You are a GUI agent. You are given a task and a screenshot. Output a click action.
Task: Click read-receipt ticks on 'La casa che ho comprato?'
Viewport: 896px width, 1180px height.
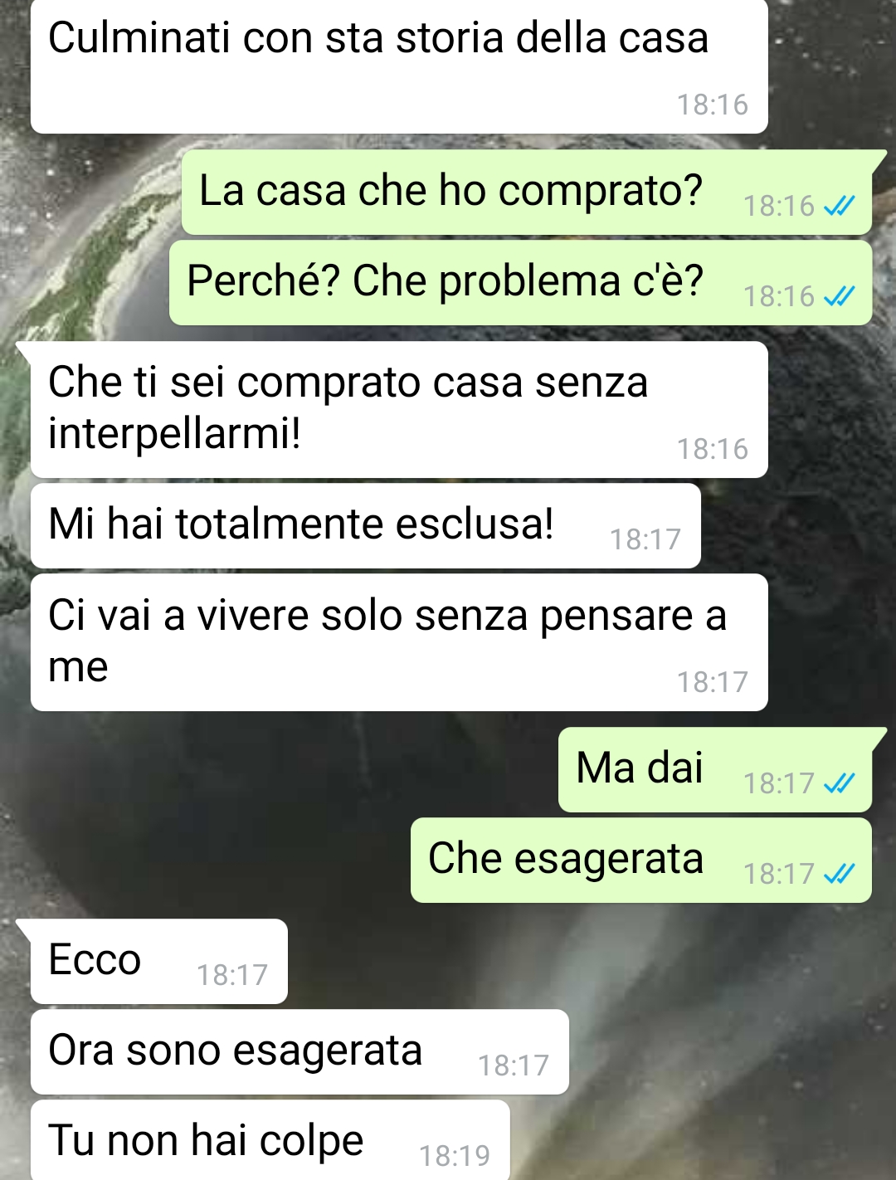coord(839,205)
